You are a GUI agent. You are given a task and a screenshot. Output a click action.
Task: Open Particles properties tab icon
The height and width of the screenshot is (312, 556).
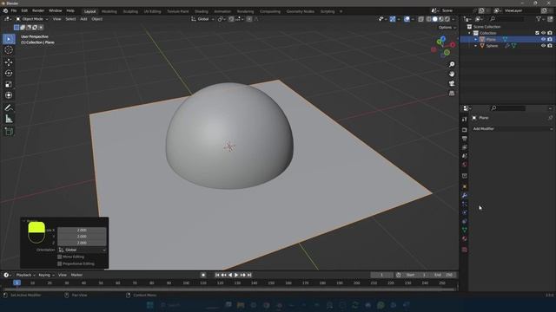pos(465,205)
